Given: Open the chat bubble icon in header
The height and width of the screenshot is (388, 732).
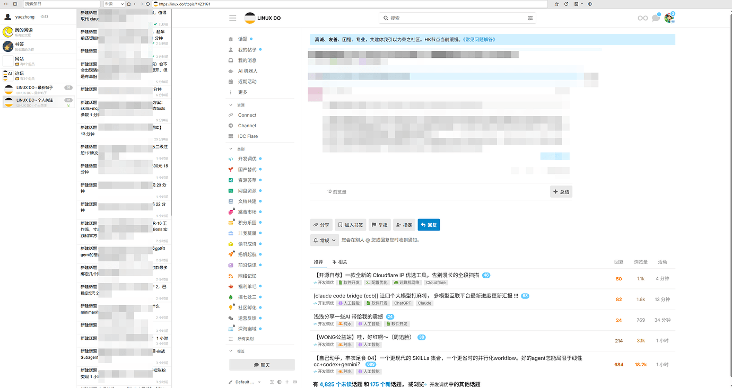Looking at the screenshot, I should pos(656,18).
